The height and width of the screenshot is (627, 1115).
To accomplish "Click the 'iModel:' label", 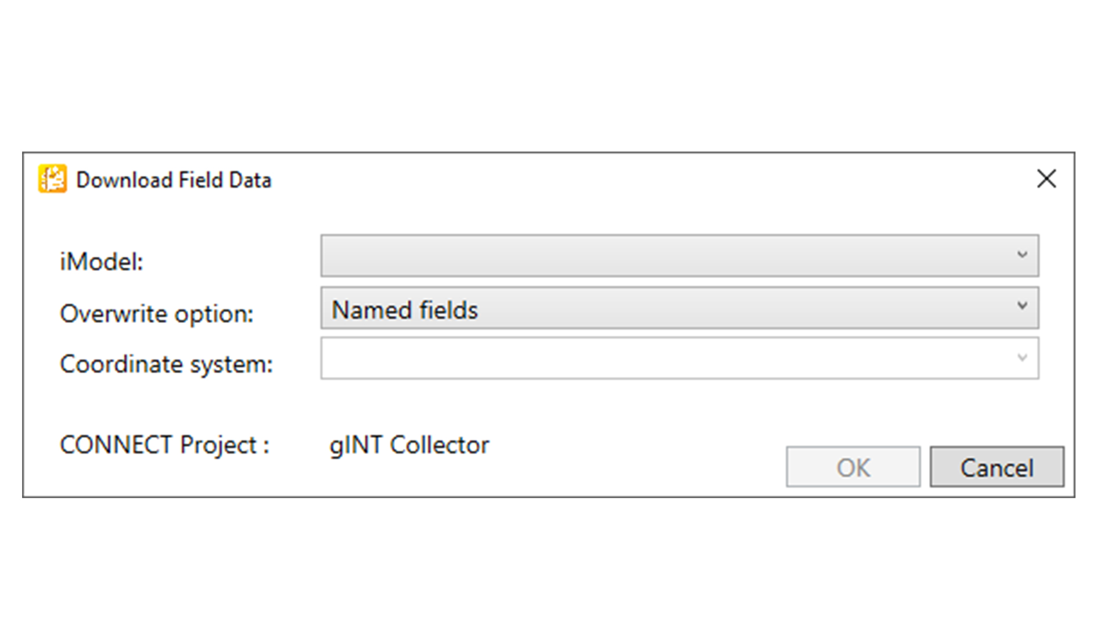I will pyautogui.click(x=102, y=262).
